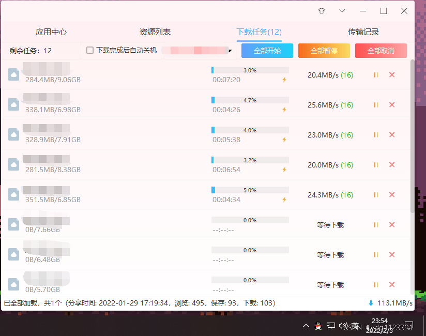Select the 下载任务(12) tab
Image resolution: width=426 pixels, height=336 pixels.
click(259, 32)
